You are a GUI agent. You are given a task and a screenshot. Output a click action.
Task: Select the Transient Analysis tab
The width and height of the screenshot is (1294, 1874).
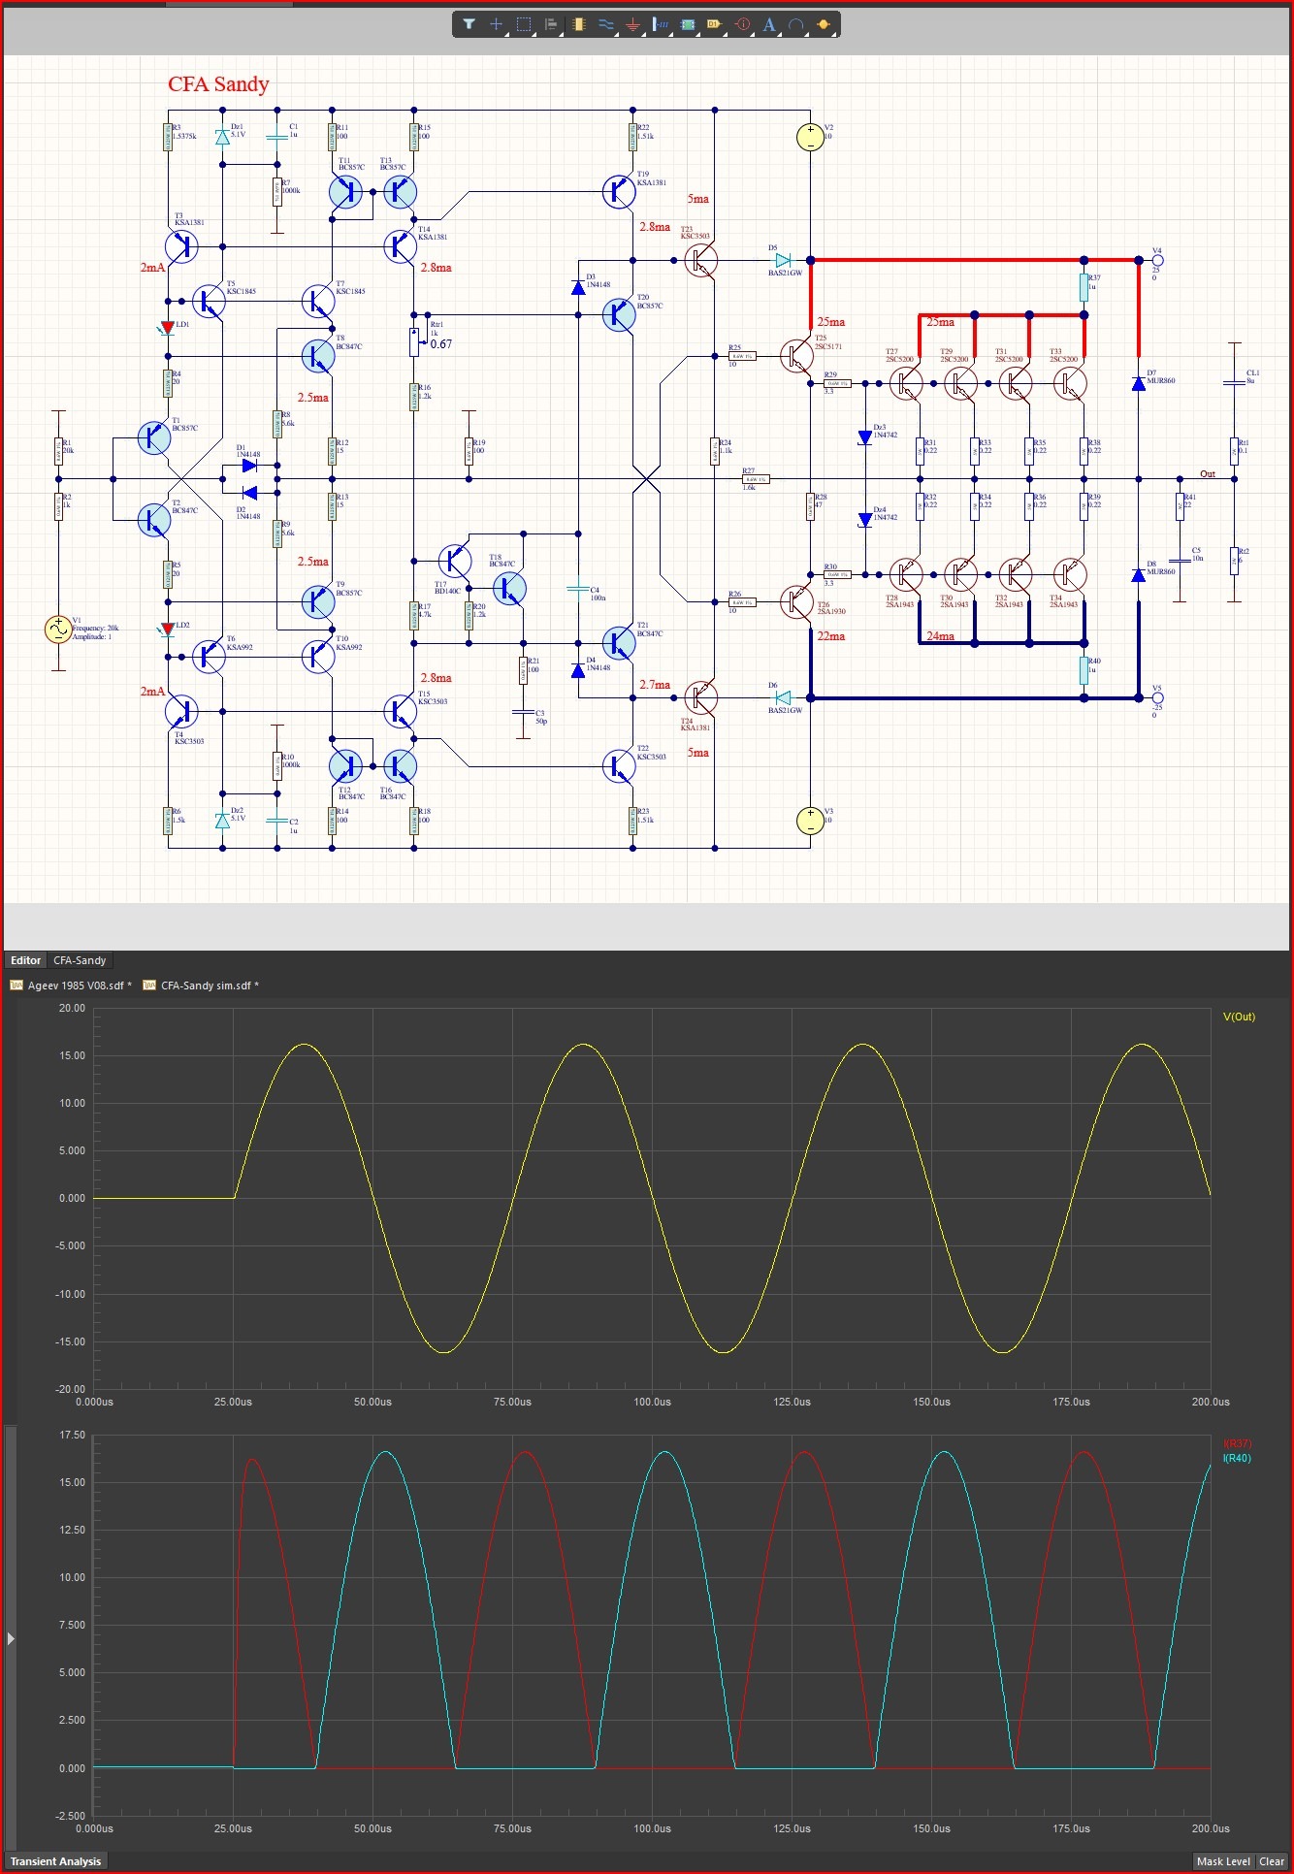56,1861
